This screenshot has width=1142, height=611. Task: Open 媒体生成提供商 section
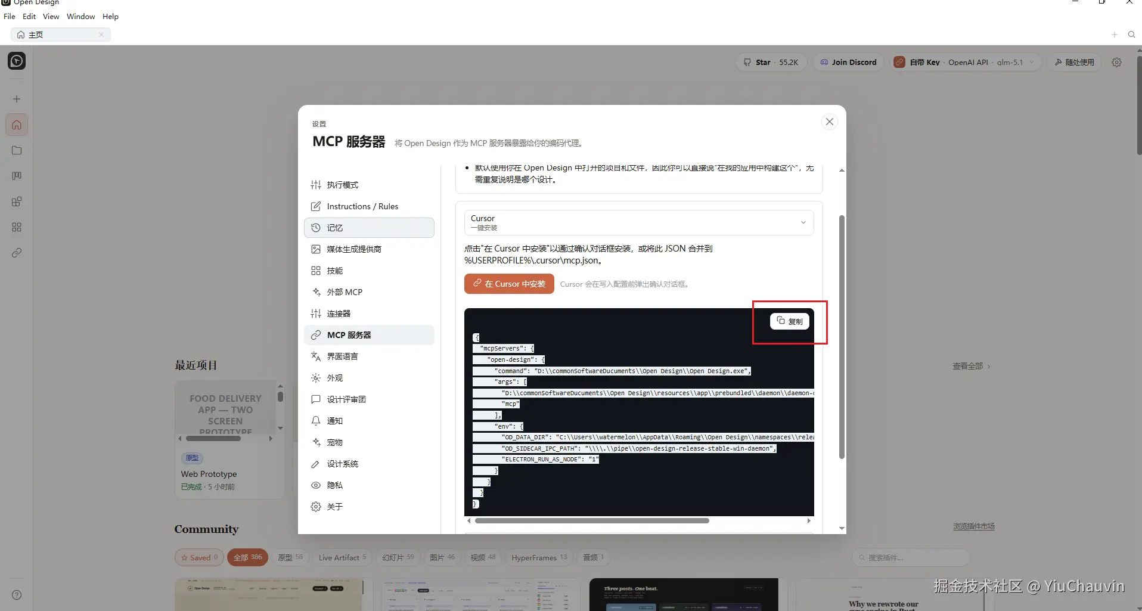[369, 249]
